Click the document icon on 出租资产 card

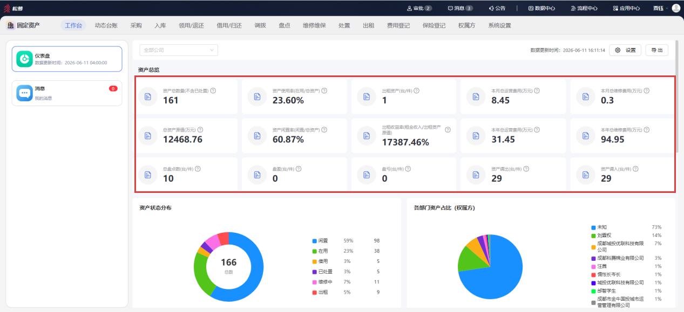[x=367, y=96]
